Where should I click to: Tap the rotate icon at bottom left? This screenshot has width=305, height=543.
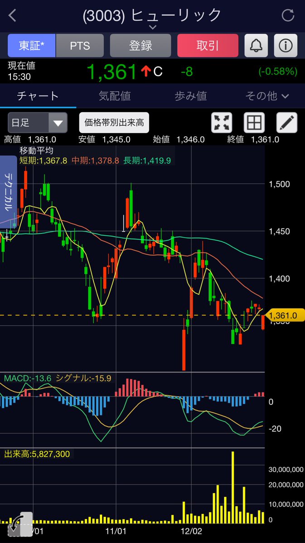[x=20, y=524]
